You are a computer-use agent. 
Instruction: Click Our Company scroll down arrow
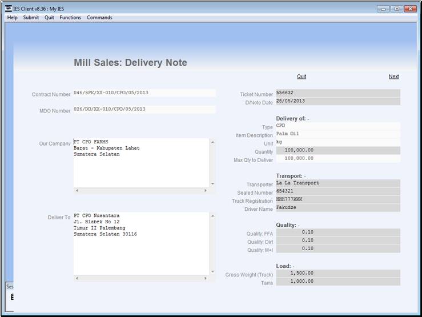coord(212,184)
